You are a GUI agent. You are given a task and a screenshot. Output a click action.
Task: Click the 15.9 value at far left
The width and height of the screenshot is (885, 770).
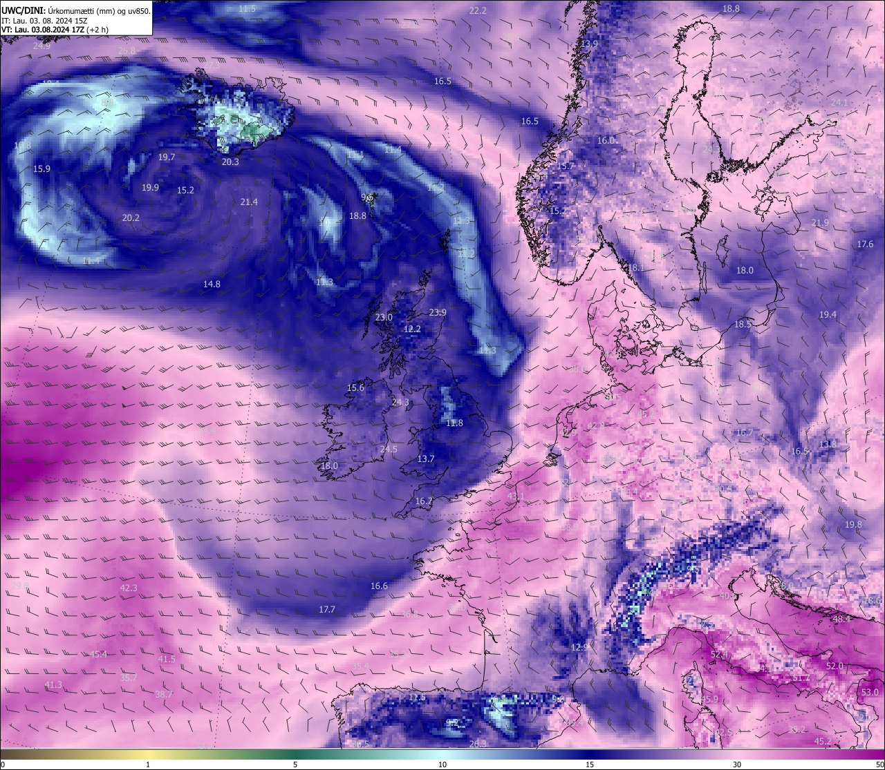click(41, 169)
